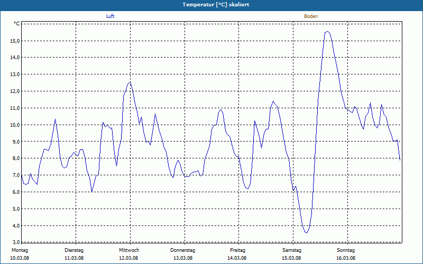The height and width of the screenshot is (264, 423).
Task: Click the '6,0' y-axis value
Action: click(x=16, y=192)
